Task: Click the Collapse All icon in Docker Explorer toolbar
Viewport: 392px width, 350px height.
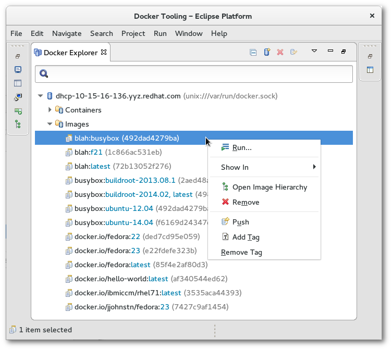Action: coord(253,53)
